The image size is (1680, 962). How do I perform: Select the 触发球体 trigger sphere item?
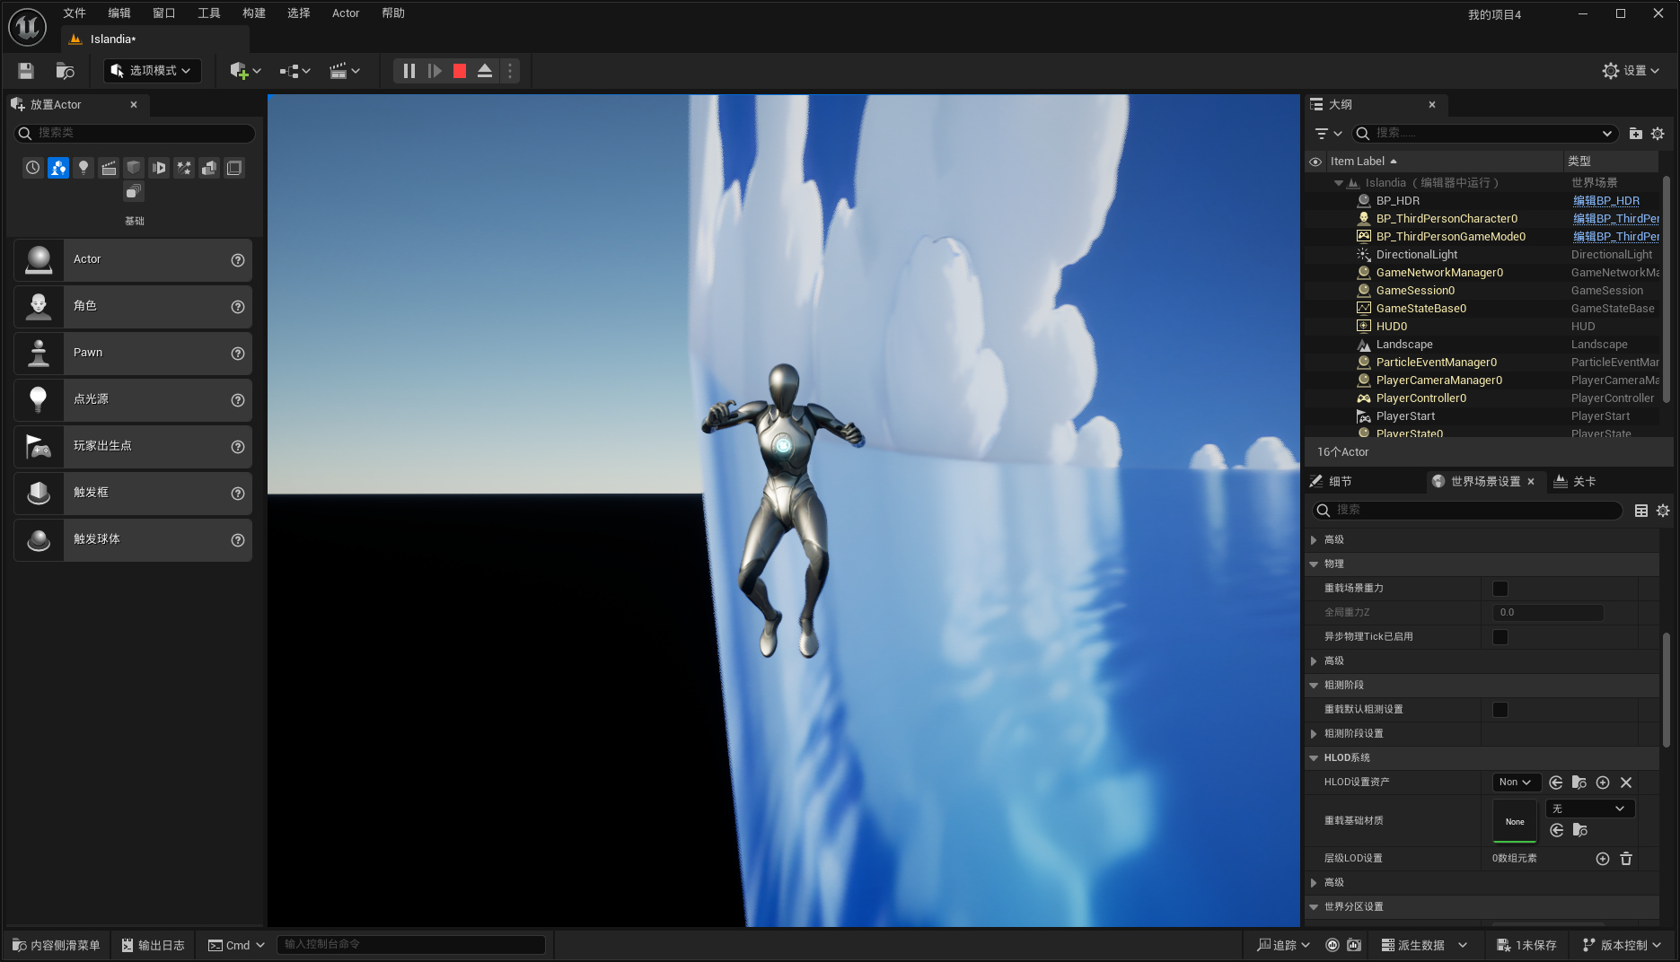coord(133,540)
